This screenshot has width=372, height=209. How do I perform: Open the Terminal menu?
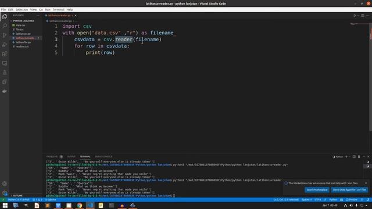point(58,10)
